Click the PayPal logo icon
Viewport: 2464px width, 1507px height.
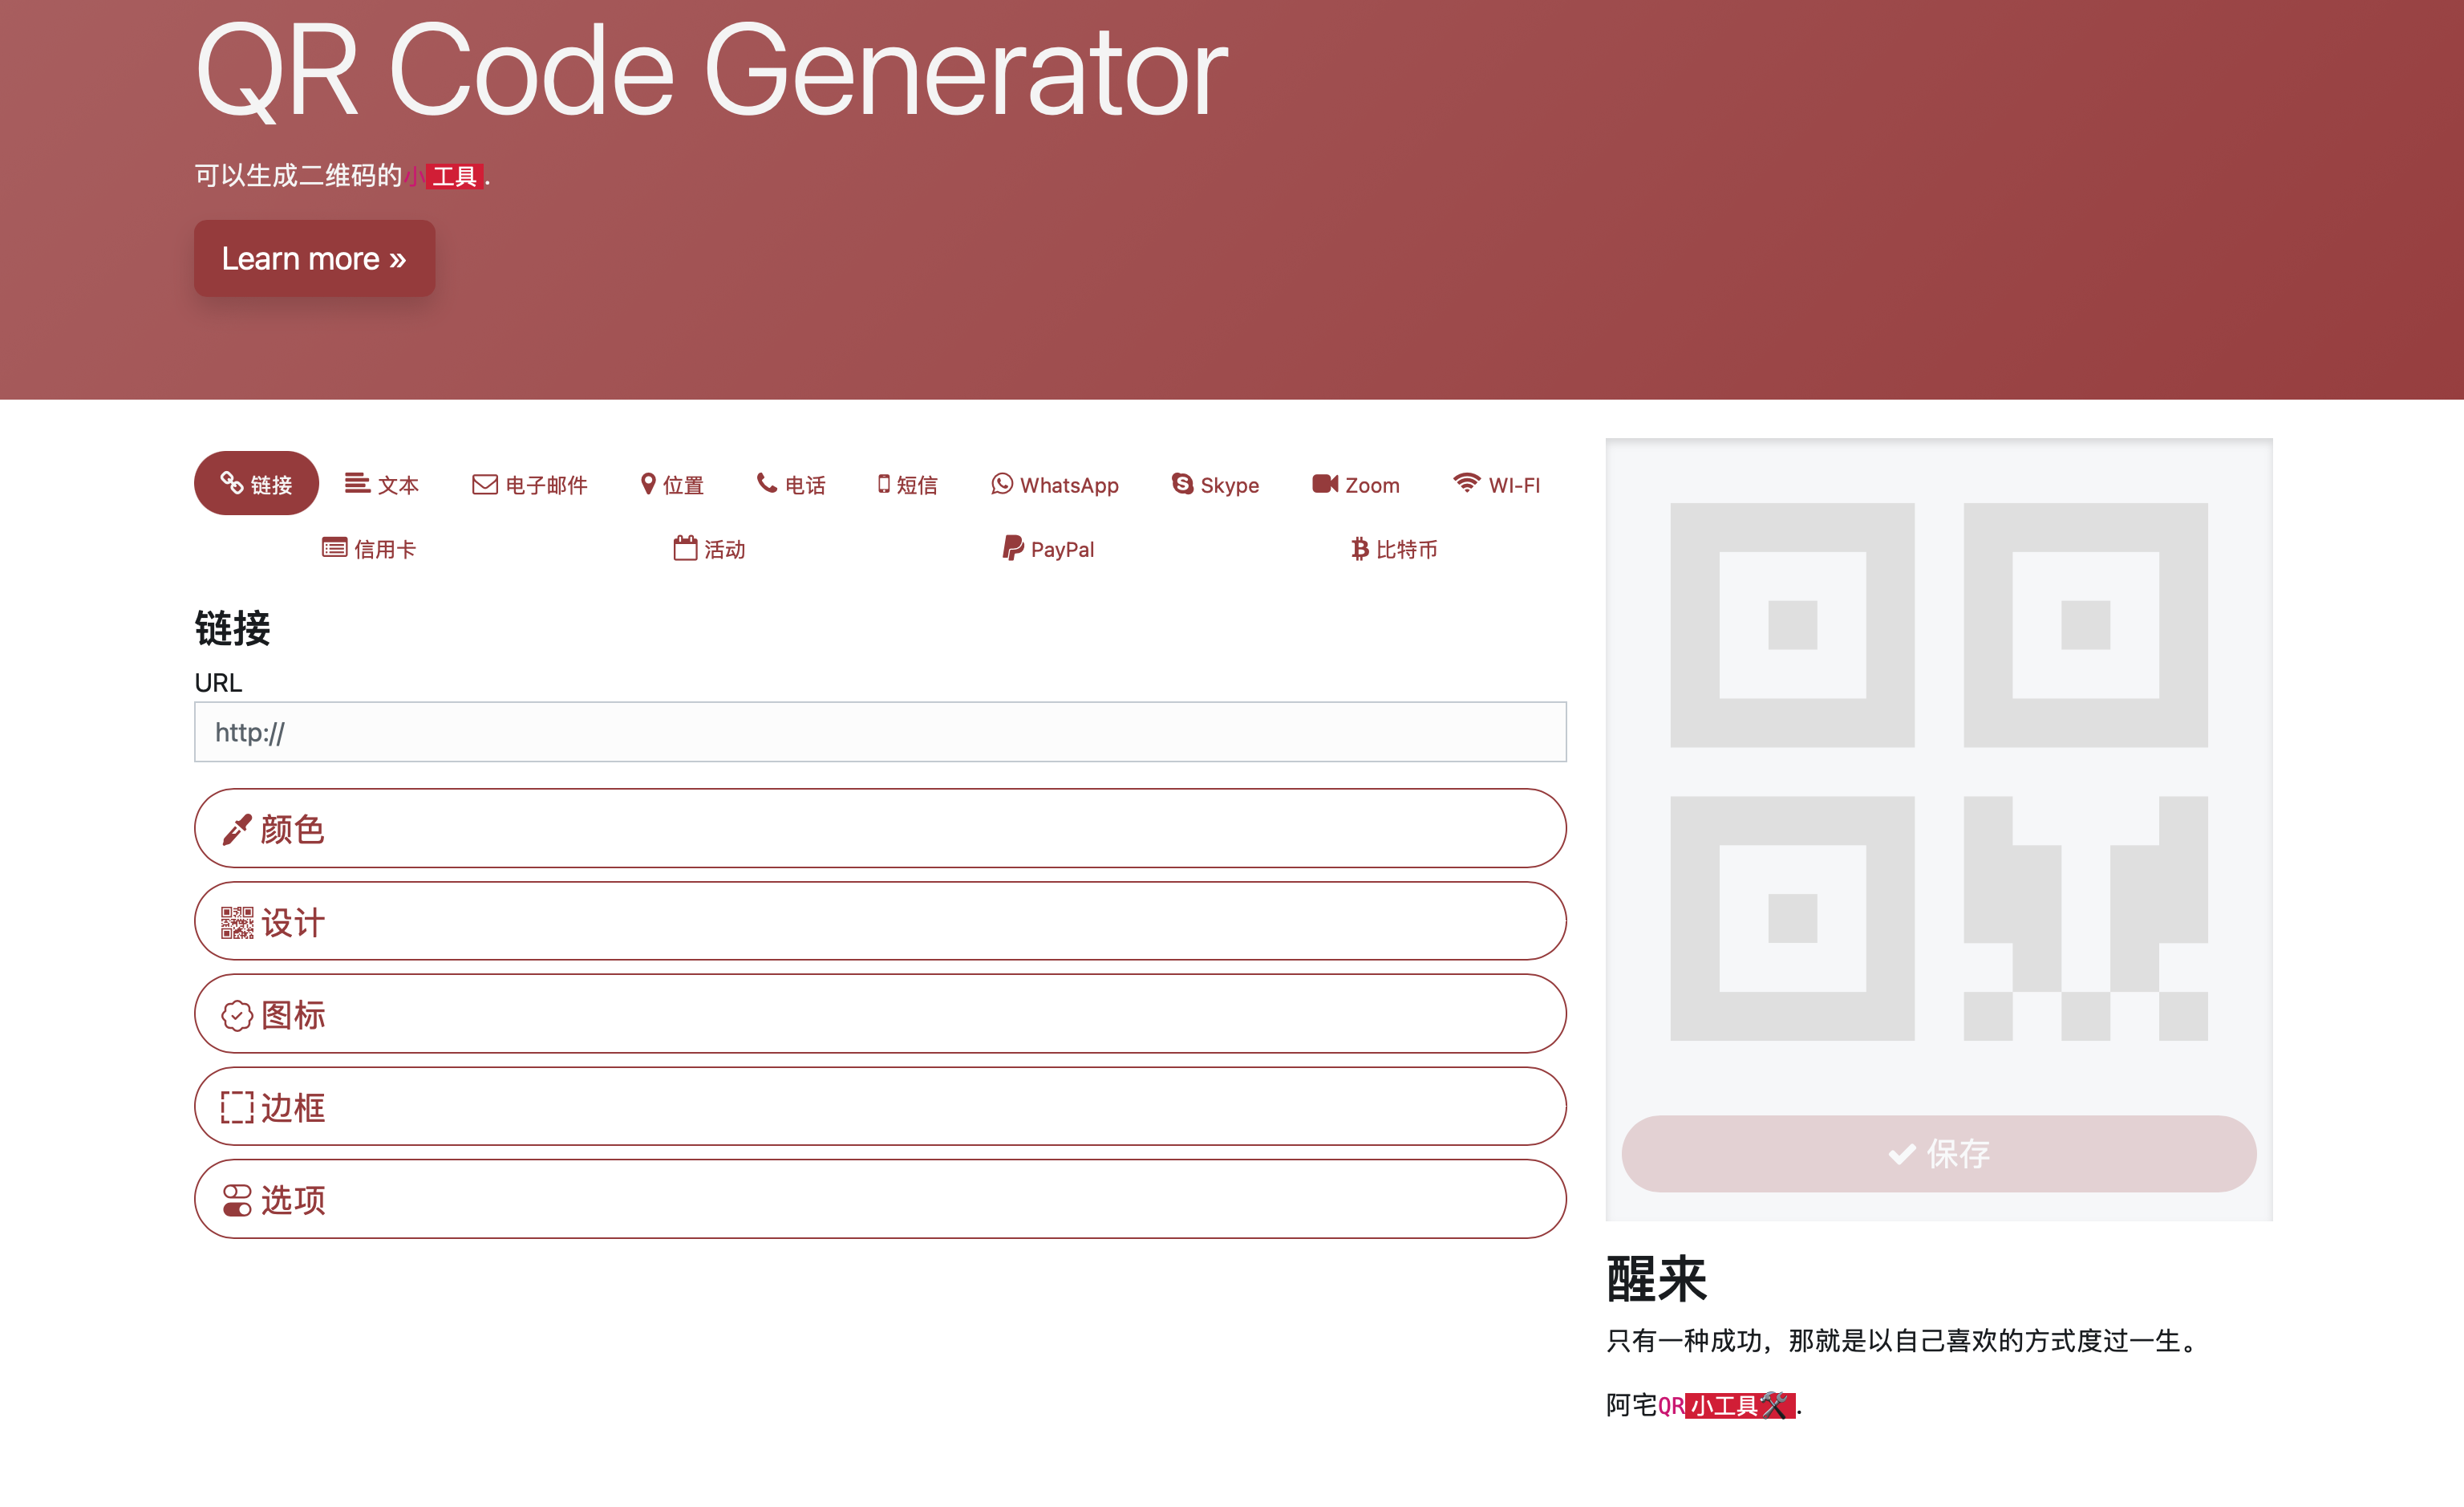coord(1013,548)
